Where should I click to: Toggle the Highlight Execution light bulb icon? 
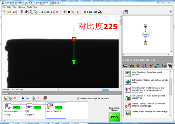point(64,12)
